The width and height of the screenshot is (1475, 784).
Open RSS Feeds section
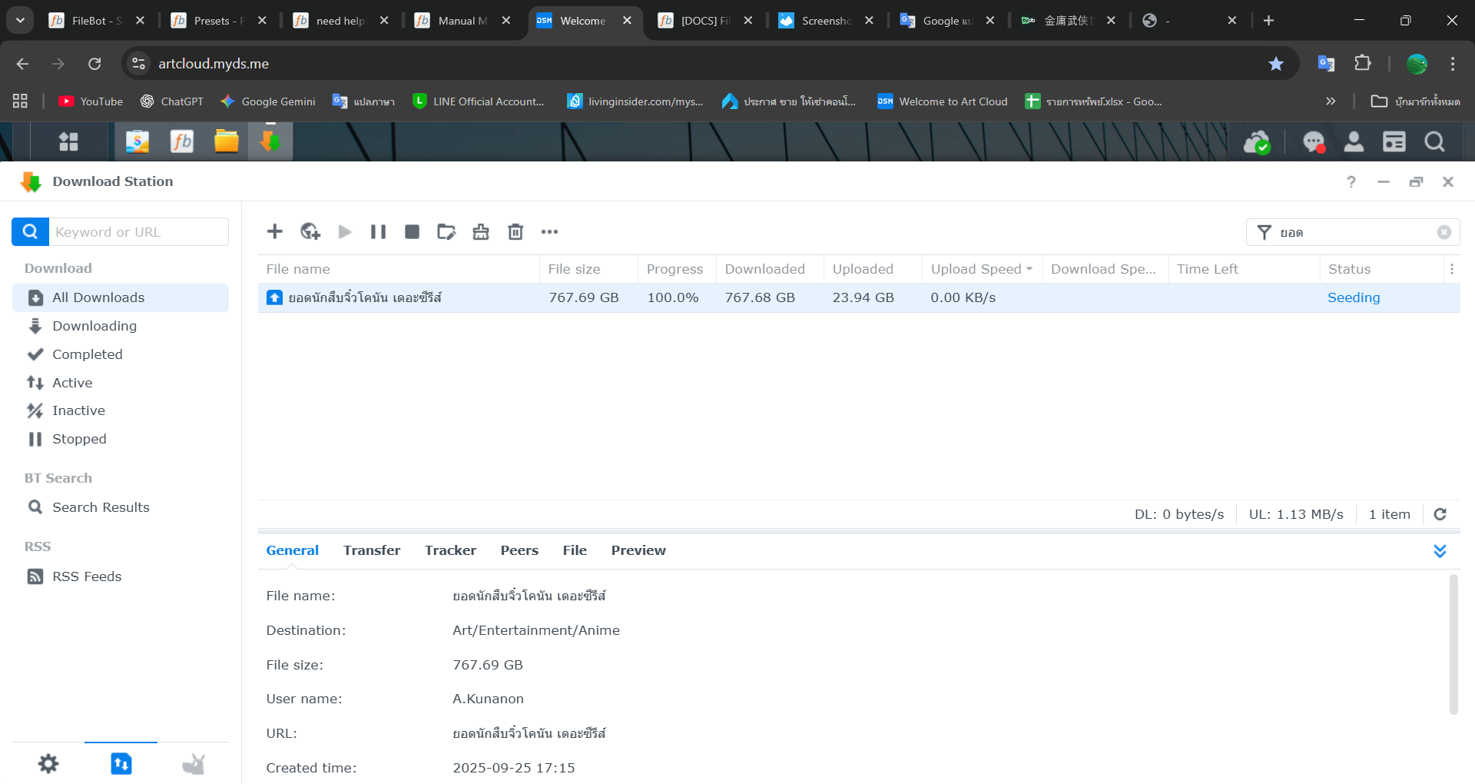87,576
